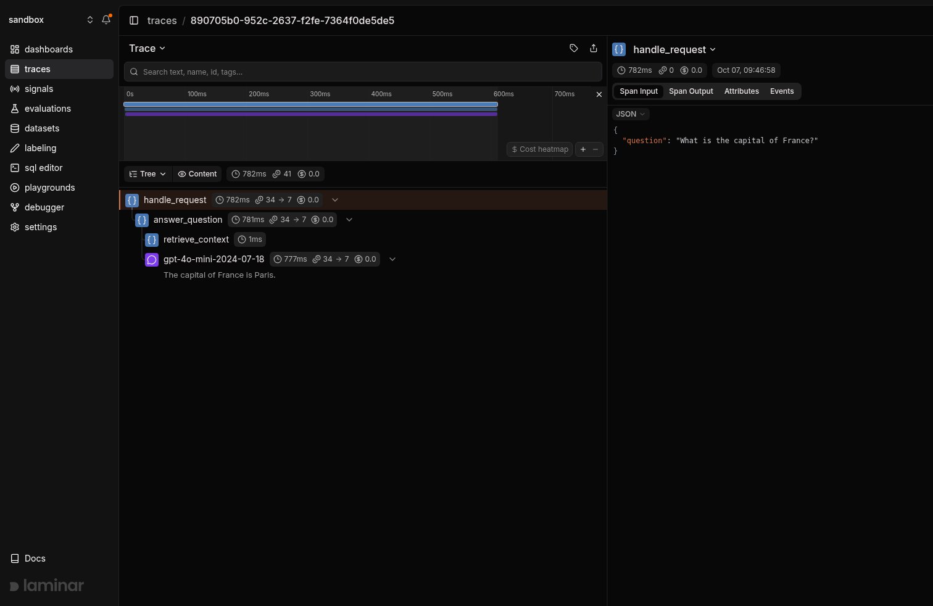
Task: Open settings page
Action: (59, 227)
